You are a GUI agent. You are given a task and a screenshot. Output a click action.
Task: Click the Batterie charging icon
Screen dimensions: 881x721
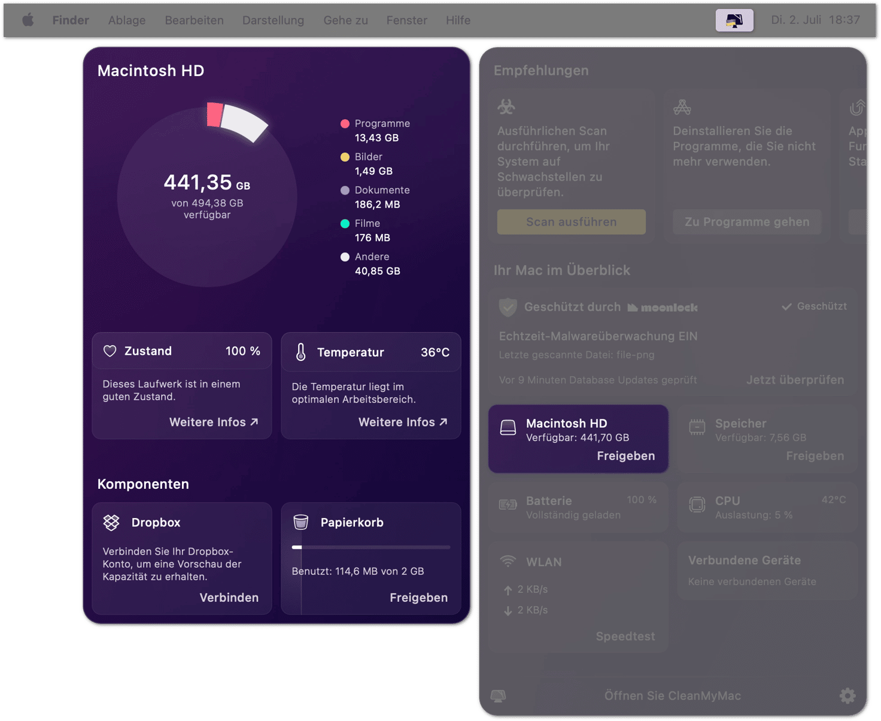coord(508,505)
